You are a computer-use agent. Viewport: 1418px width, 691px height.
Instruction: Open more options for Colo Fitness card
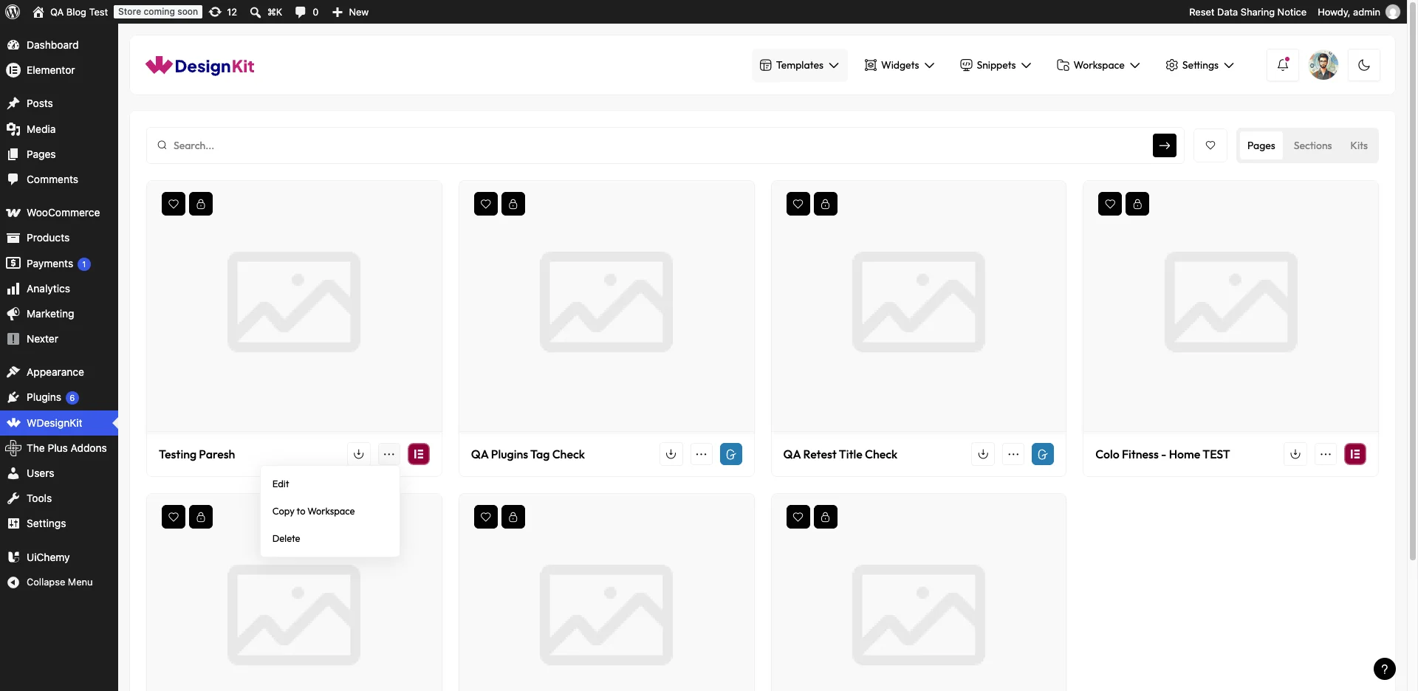(1326, 454)
